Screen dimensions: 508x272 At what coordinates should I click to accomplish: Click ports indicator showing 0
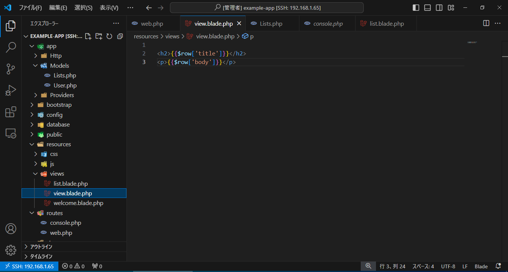pyautogui.click(x=97, y=266)
